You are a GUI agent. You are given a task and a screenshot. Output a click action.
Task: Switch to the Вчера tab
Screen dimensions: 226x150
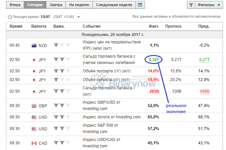point(15,5)
